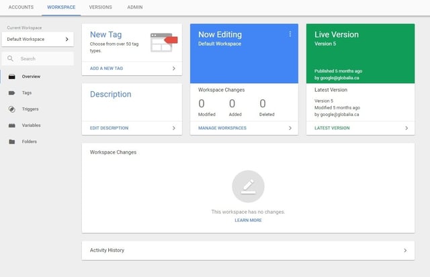
Task: Click the Edit Description link
Action: pyautogui.click(x=109, y=128)
